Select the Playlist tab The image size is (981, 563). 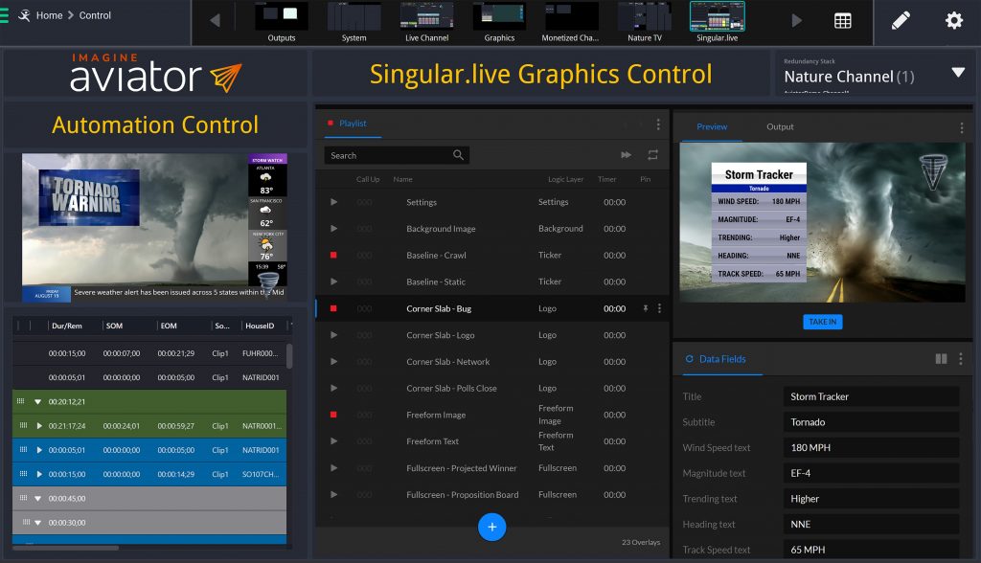[353, 124]
